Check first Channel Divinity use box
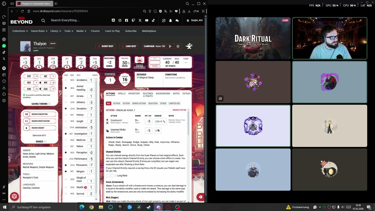Viewport: 375px width, 211px height. pos(108,176)
